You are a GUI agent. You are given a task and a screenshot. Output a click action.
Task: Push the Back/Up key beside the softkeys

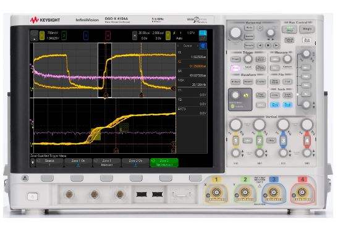(x=25, y=178)
